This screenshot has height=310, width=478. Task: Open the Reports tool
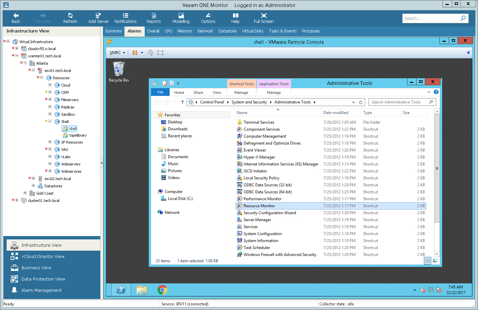tap(154, 18)
